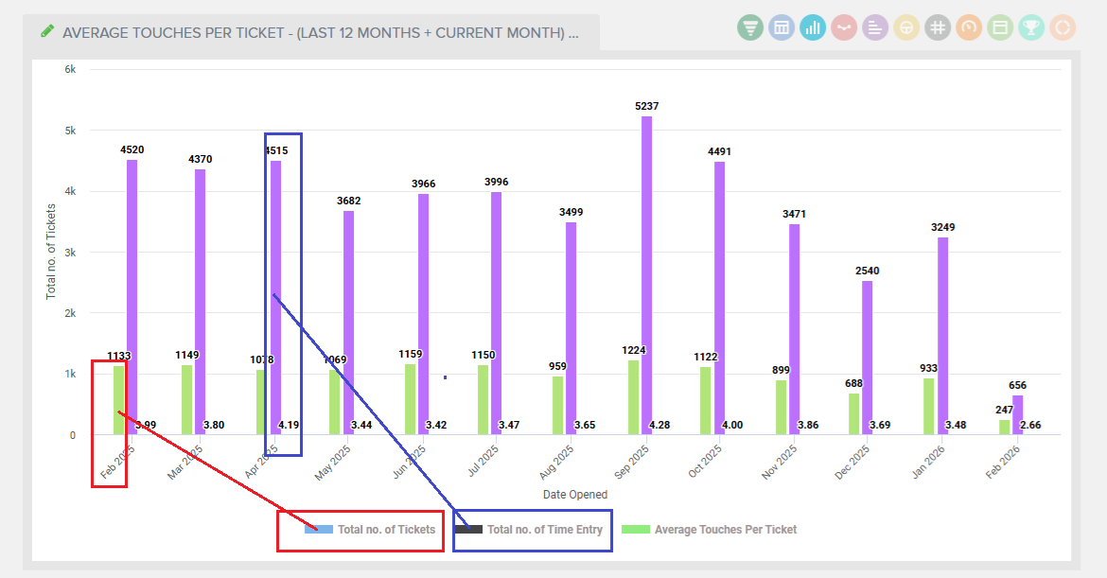Click the pencil edit icon beside title
The width and height of the screenshot is (1107, 578).
tap(47, 31)
